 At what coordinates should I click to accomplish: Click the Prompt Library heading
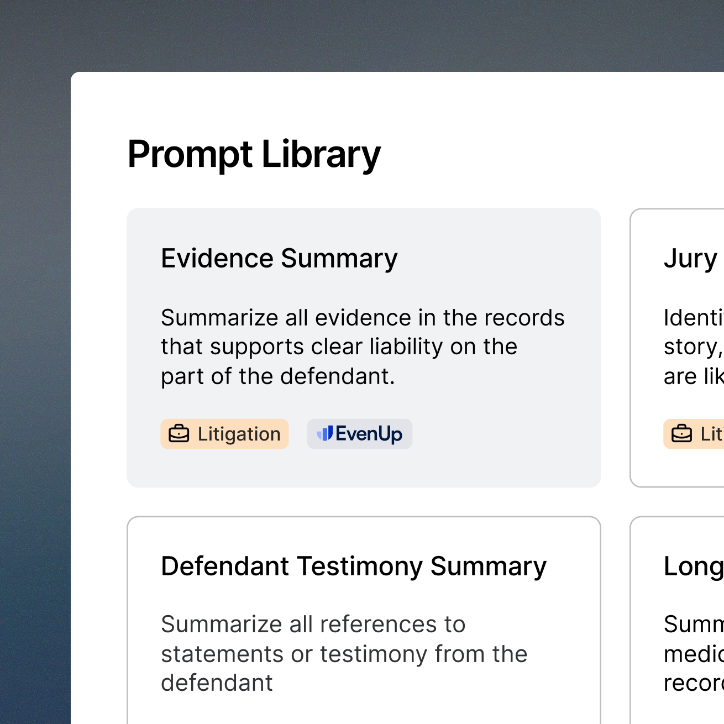[254, 154]
